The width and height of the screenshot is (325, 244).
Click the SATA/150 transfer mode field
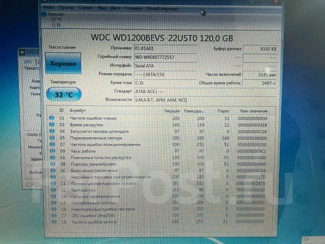pos(166,74)
